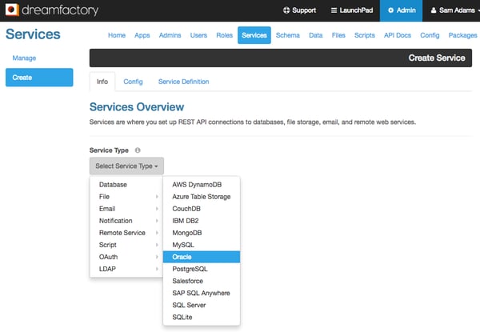
Task: Choose IBM DB2 from the list
Action: point(202,221)
